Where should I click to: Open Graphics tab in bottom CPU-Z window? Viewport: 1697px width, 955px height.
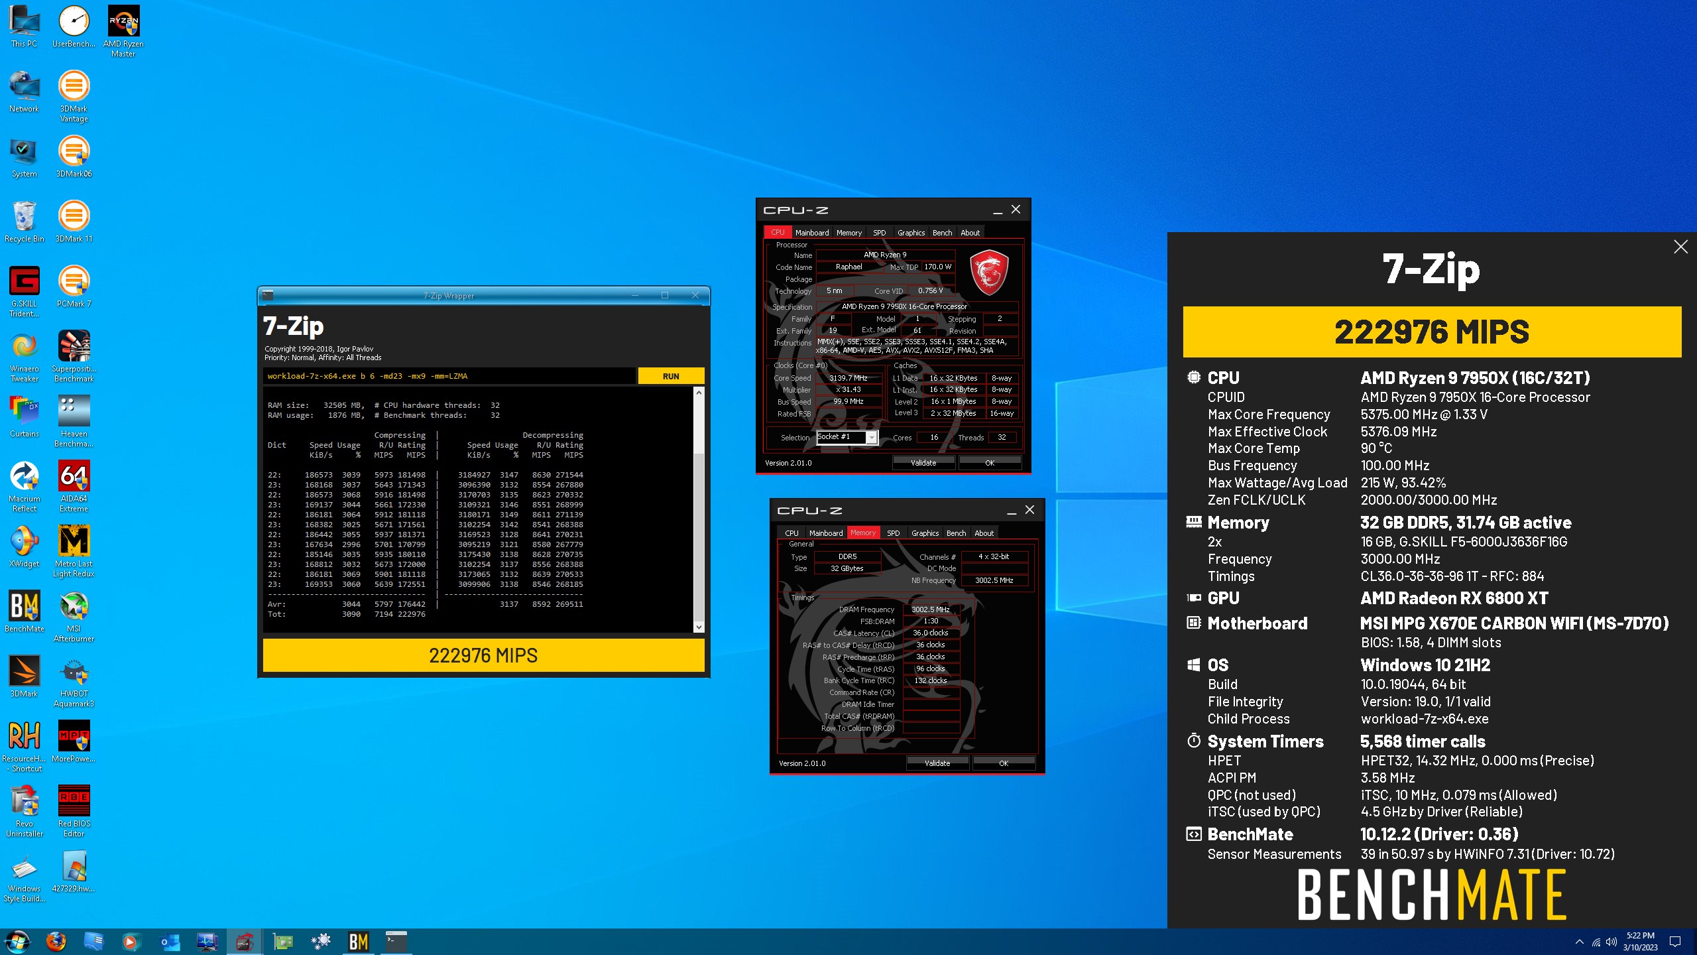[x=925, y=533]
